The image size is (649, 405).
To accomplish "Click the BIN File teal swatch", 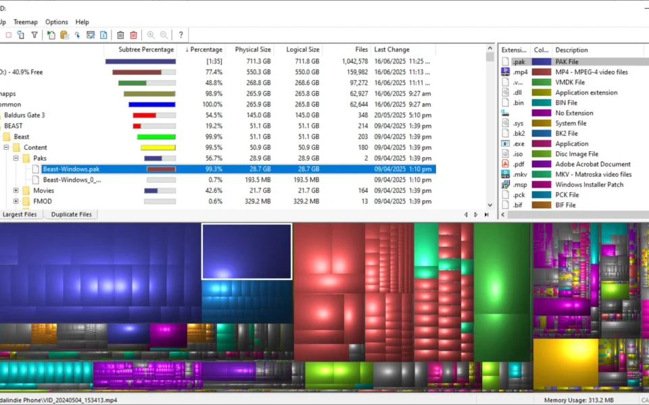I will 541,103.
